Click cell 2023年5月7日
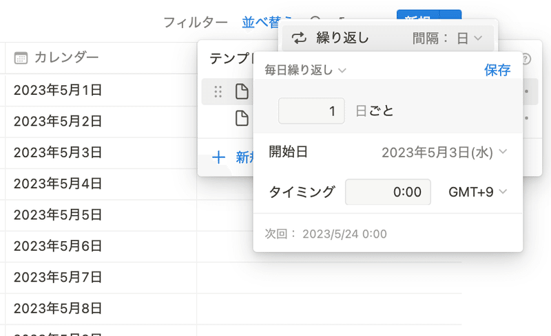 click(x=101, y=278)
